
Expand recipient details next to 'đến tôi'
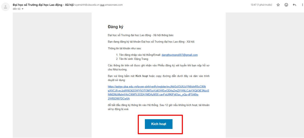tap(22, 9)
